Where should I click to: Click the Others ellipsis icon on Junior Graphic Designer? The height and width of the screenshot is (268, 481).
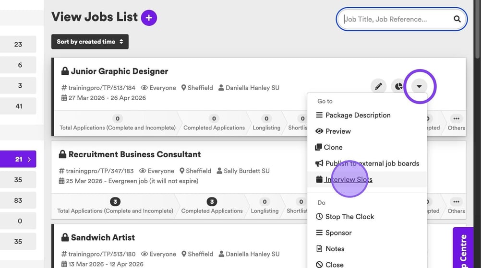point(456,119)
